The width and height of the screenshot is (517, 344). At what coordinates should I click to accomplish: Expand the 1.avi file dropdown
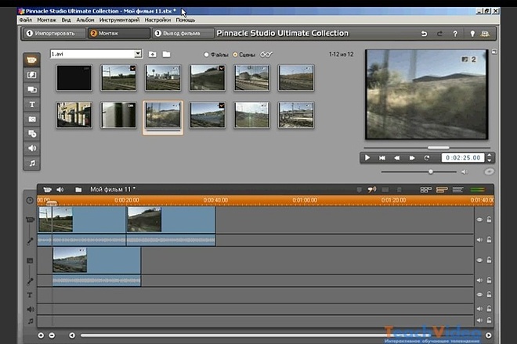[138, 54]
